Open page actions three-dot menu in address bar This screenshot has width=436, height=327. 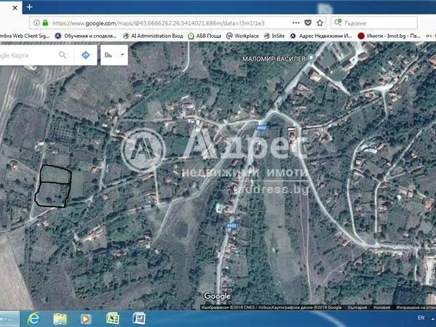tap(294, 23)
